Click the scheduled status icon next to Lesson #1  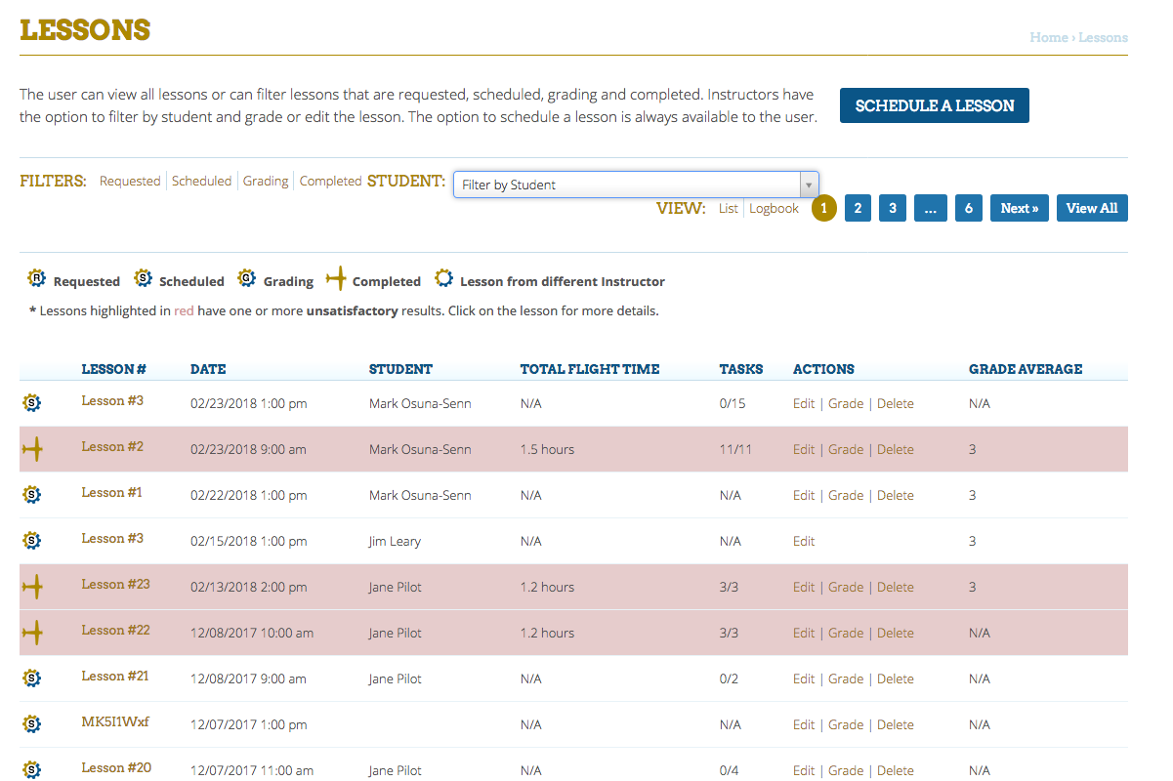(32, 495)
